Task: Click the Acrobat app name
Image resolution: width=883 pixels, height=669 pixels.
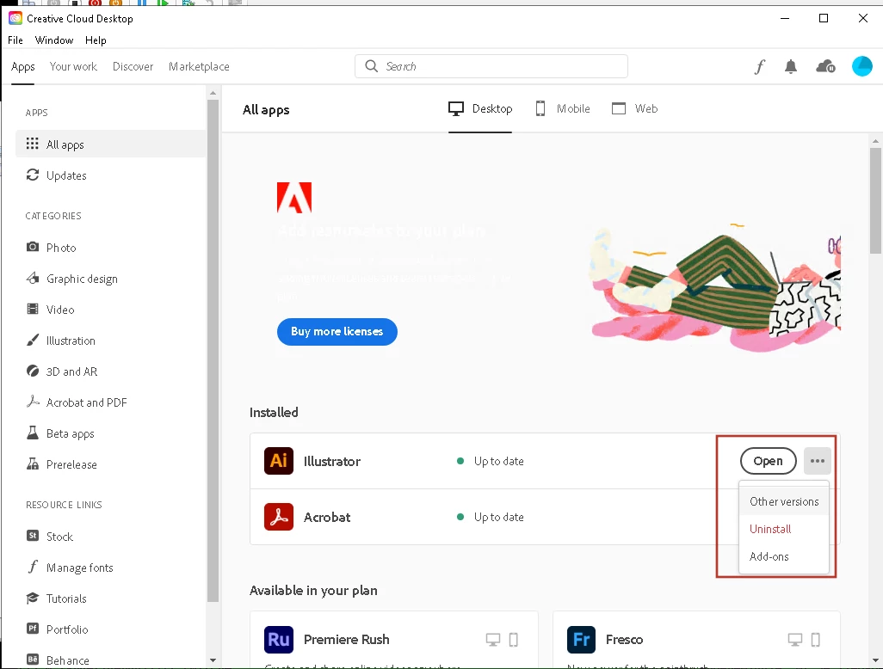Action: point(327,517)
